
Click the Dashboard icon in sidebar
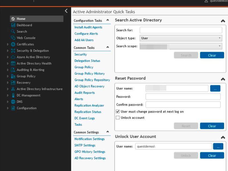click(13, 25)
